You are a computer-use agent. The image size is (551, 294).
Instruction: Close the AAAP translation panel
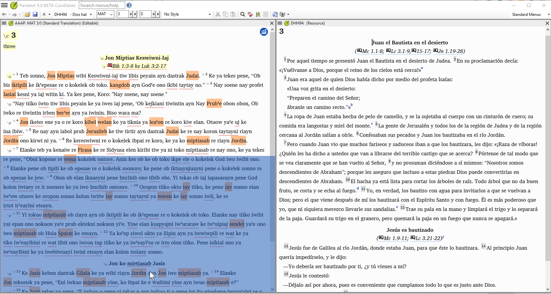(x=272, y=23)
